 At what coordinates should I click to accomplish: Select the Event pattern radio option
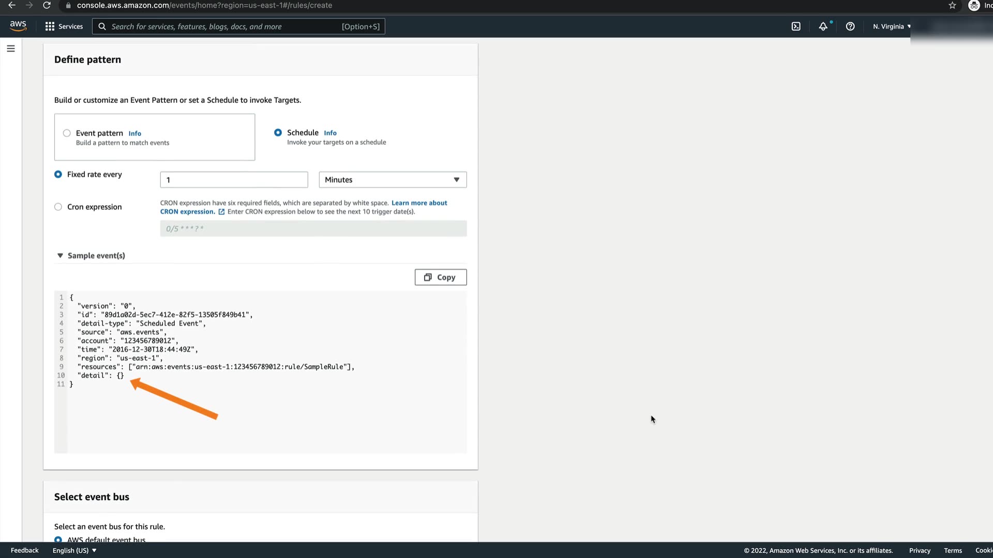pos(67,133)
